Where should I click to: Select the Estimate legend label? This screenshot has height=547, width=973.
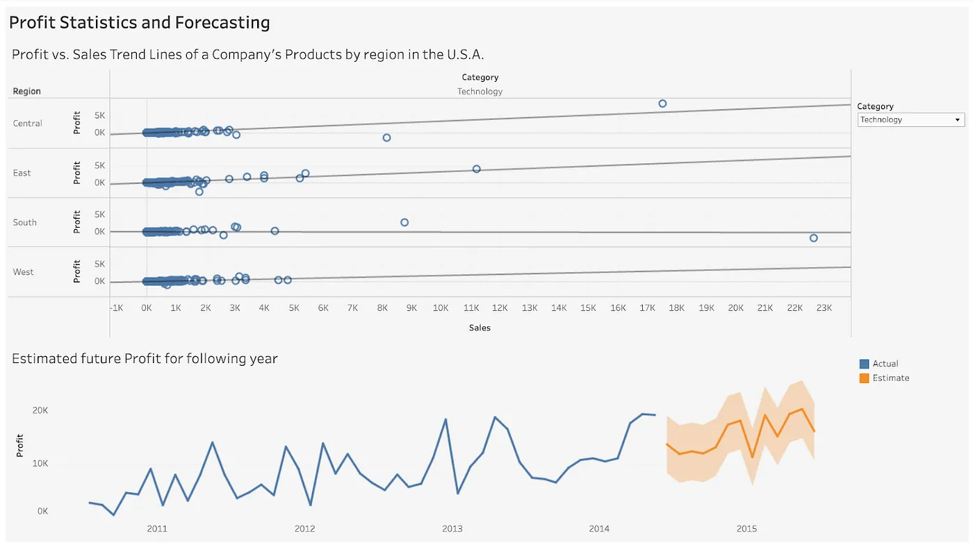(x=891, y=378)
